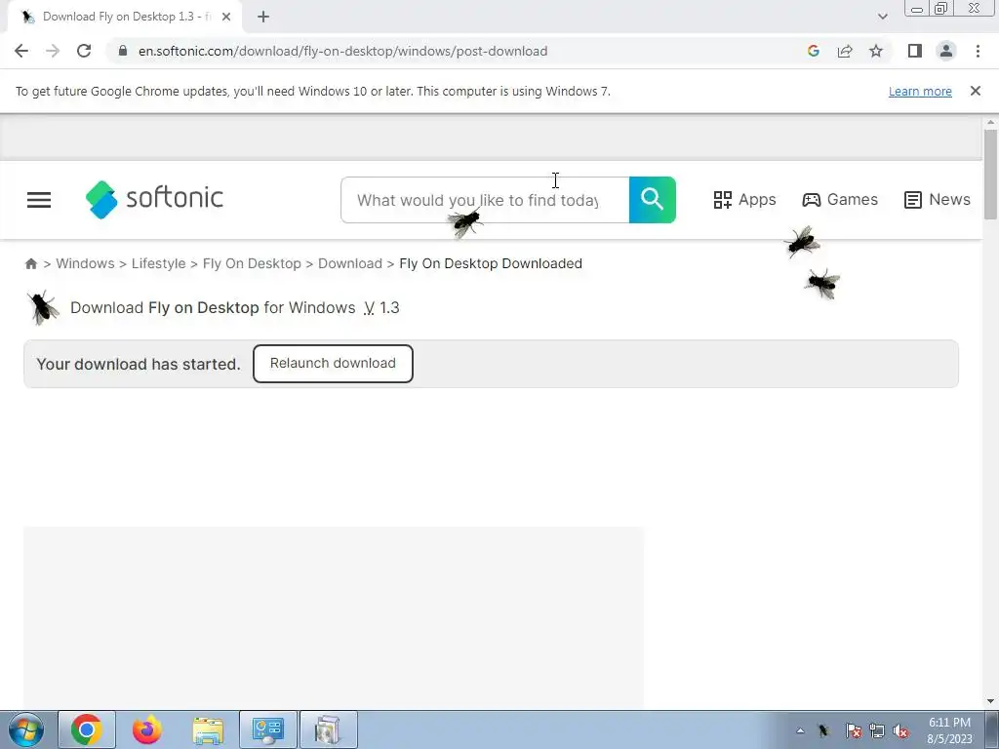This screenshot has width=999, height=749.
Task: Go to Softonic home via logo
Action: (154, 199)
